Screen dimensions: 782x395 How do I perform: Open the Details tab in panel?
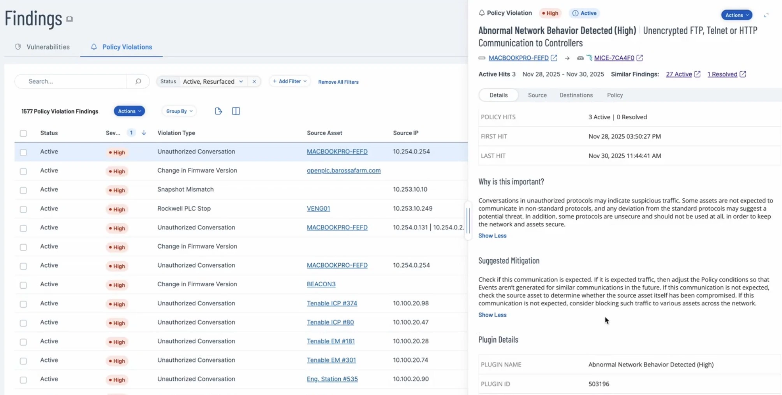coord(498,95)
